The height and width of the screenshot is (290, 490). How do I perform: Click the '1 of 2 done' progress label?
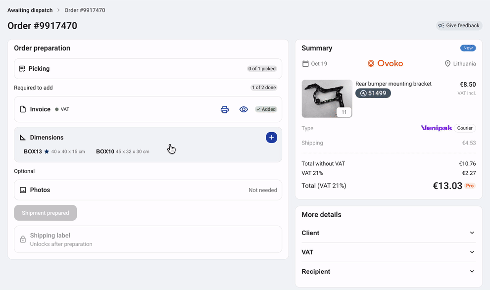coord(264,88)
